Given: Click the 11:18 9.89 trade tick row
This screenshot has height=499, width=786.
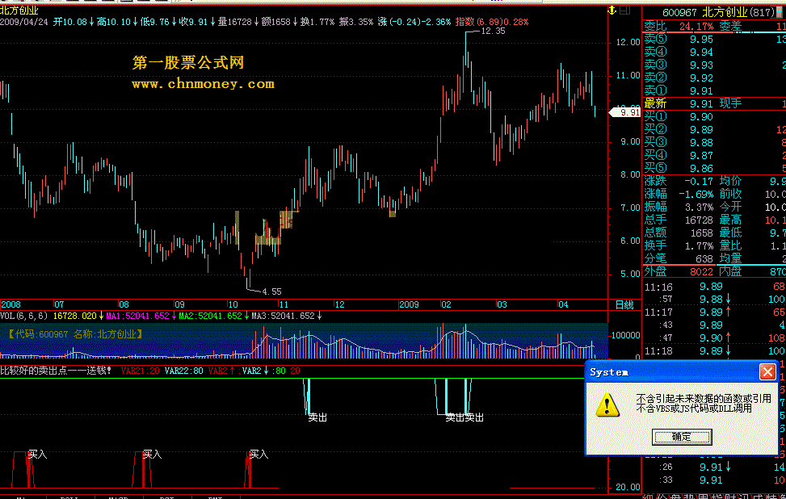Looking at the screenshot, I should (x=714, y=351).
